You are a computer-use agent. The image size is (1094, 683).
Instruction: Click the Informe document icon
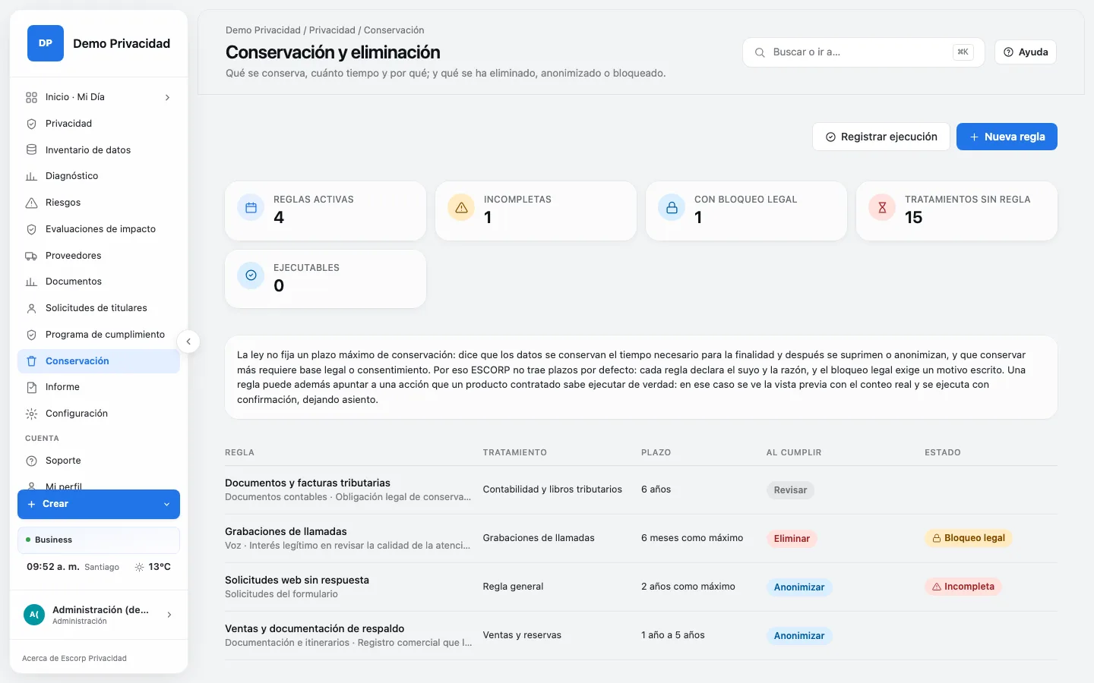31,387
